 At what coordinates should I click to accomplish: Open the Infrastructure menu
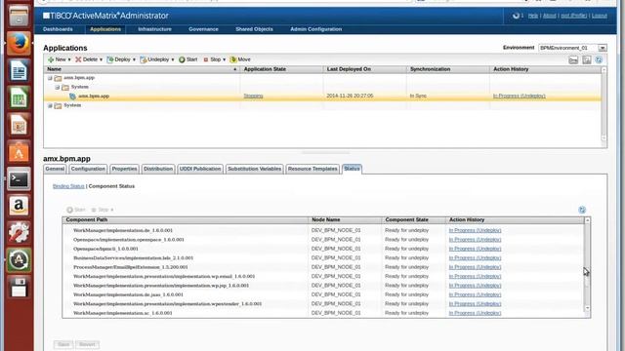click(x=154, y=29)
